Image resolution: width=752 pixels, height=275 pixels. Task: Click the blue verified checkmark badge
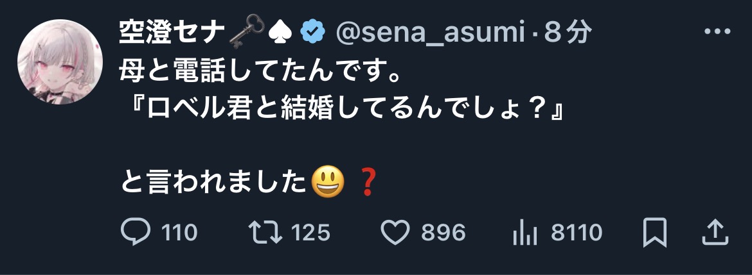(x=313, y=33)
